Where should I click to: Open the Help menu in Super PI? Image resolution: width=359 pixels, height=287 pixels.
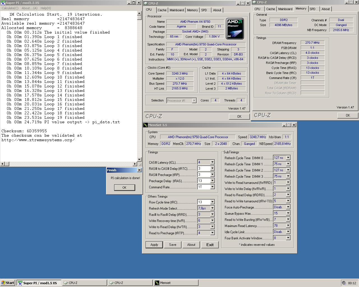coord(46,8)
